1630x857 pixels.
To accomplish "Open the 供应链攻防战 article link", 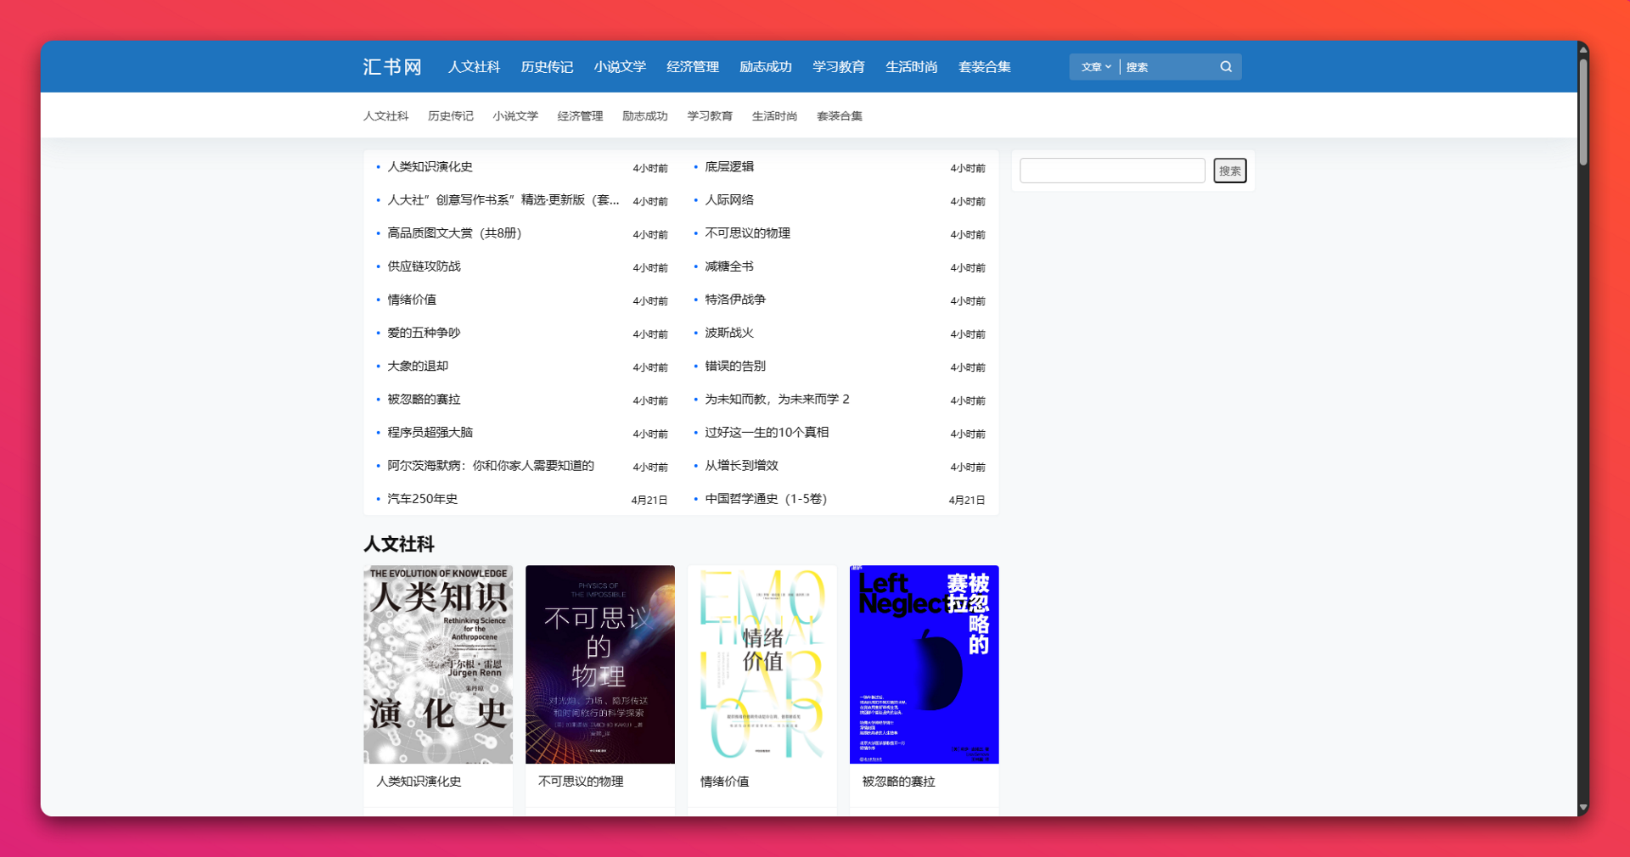I will 424,266.
